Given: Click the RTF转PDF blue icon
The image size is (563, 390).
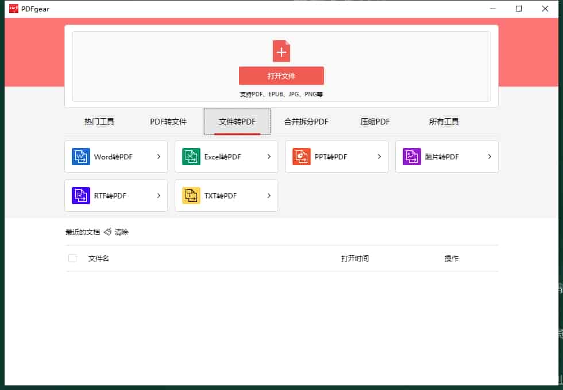Looking at the screenshot, I should click(x=81, y=196).
